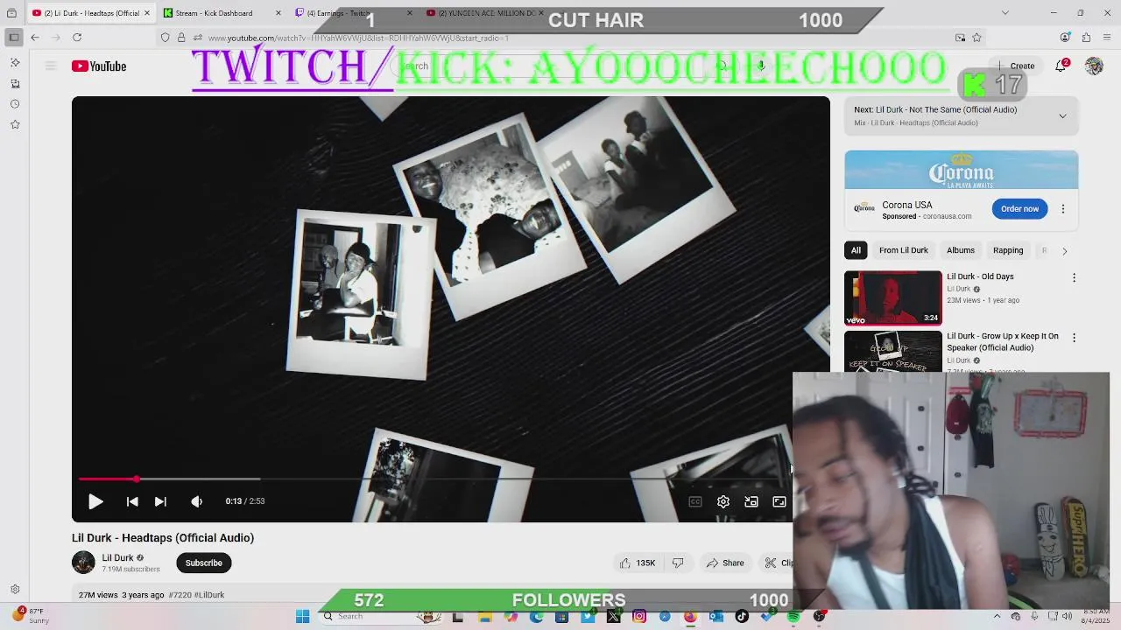Subscribe to the Lil Durk channel

coord(203,563)
